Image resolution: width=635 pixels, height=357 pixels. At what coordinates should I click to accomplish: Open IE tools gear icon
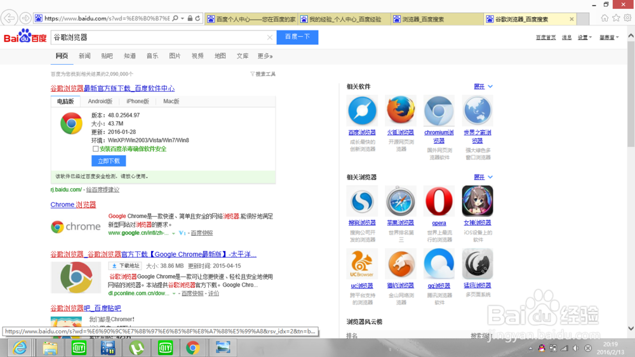point(627,18)
